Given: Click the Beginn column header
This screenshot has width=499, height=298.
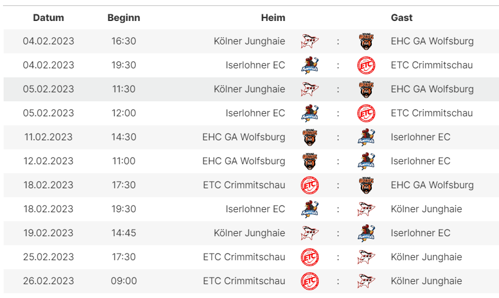Looking at the screenshot, I should [124, 17].
